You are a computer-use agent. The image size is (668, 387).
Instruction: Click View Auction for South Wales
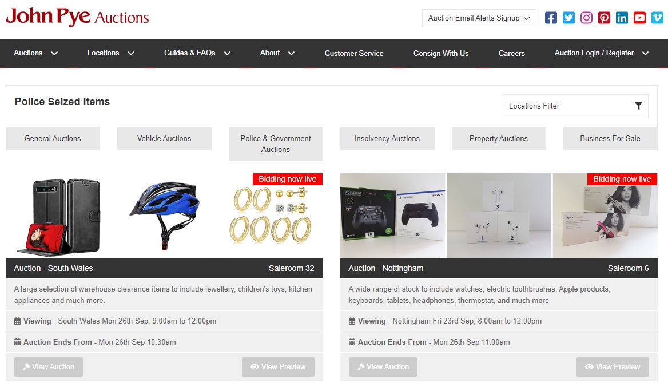click(x=49, y=366)
